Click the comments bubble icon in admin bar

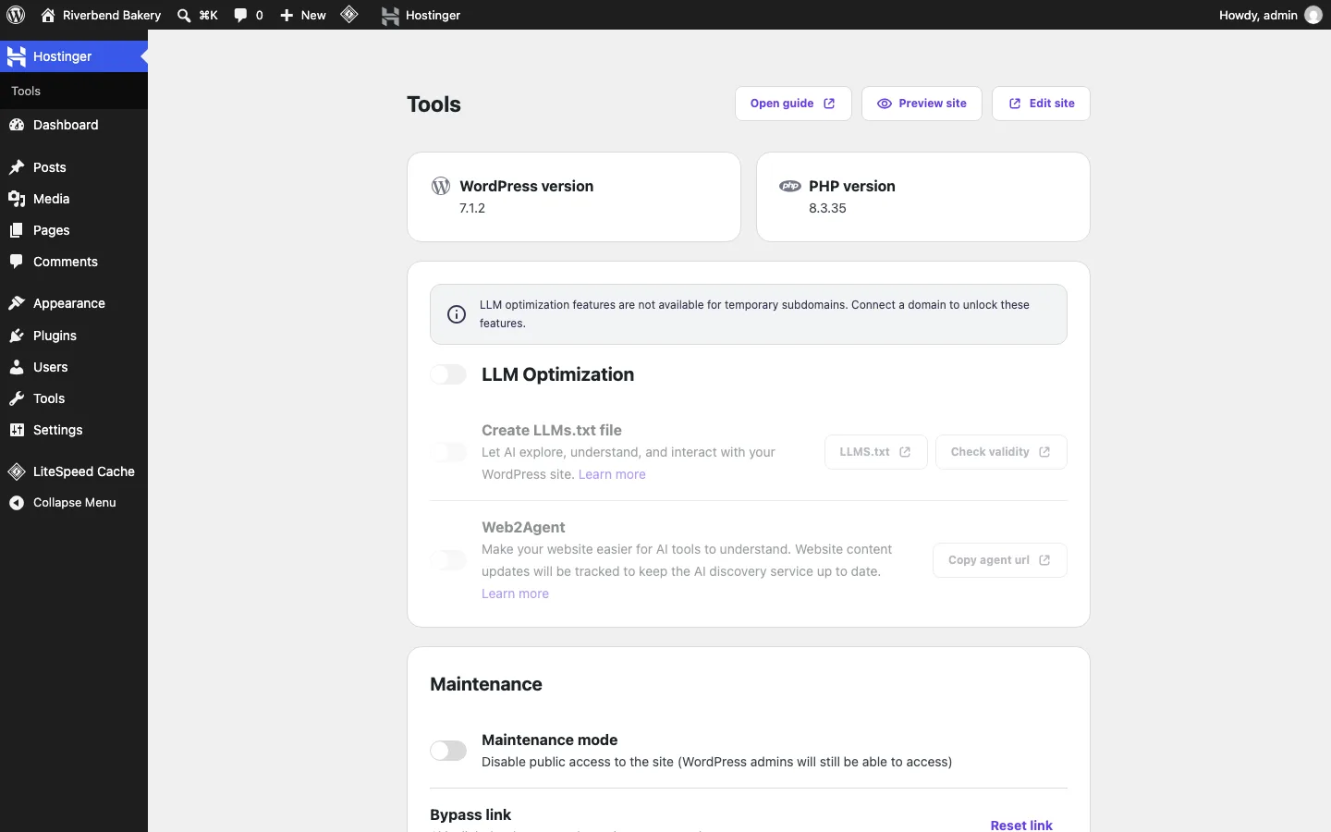pos(241,15)
